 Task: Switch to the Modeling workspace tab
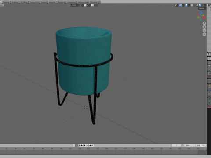[x=6, y=2]
